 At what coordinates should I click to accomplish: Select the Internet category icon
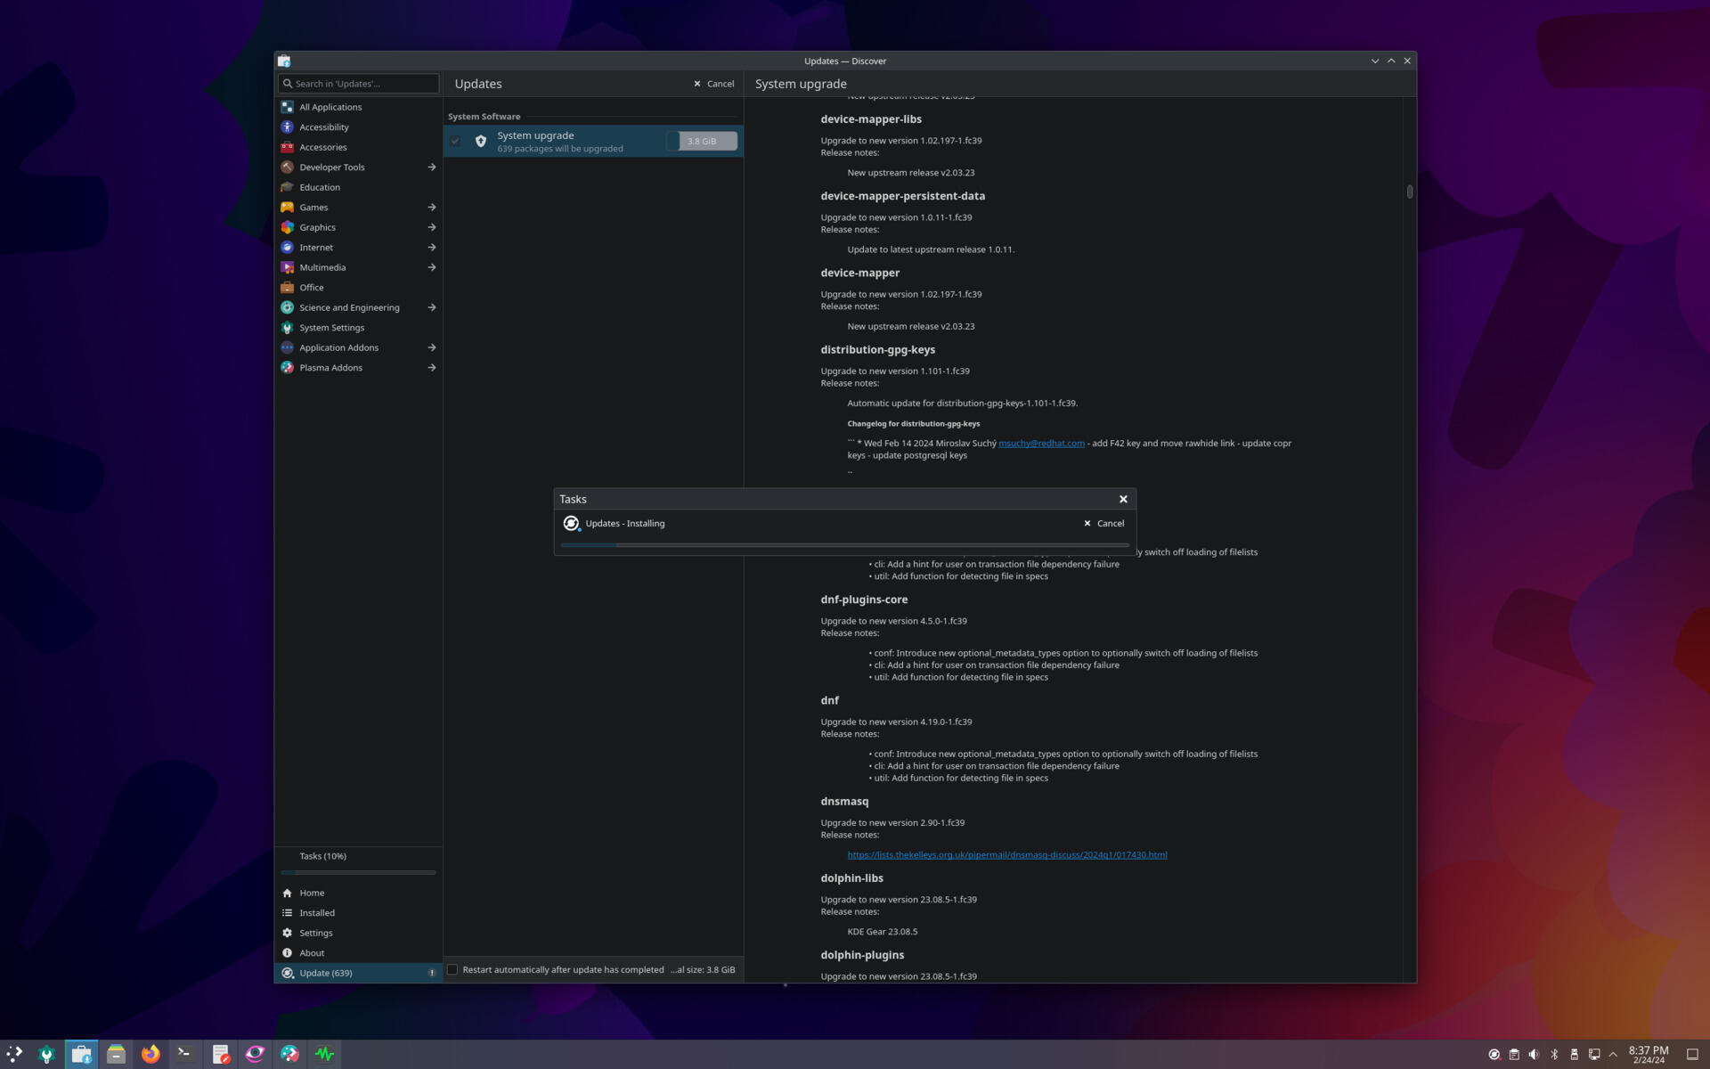(287, 248)
